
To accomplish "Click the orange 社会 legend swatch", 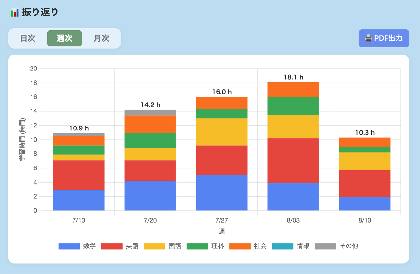I will (240, 246).
